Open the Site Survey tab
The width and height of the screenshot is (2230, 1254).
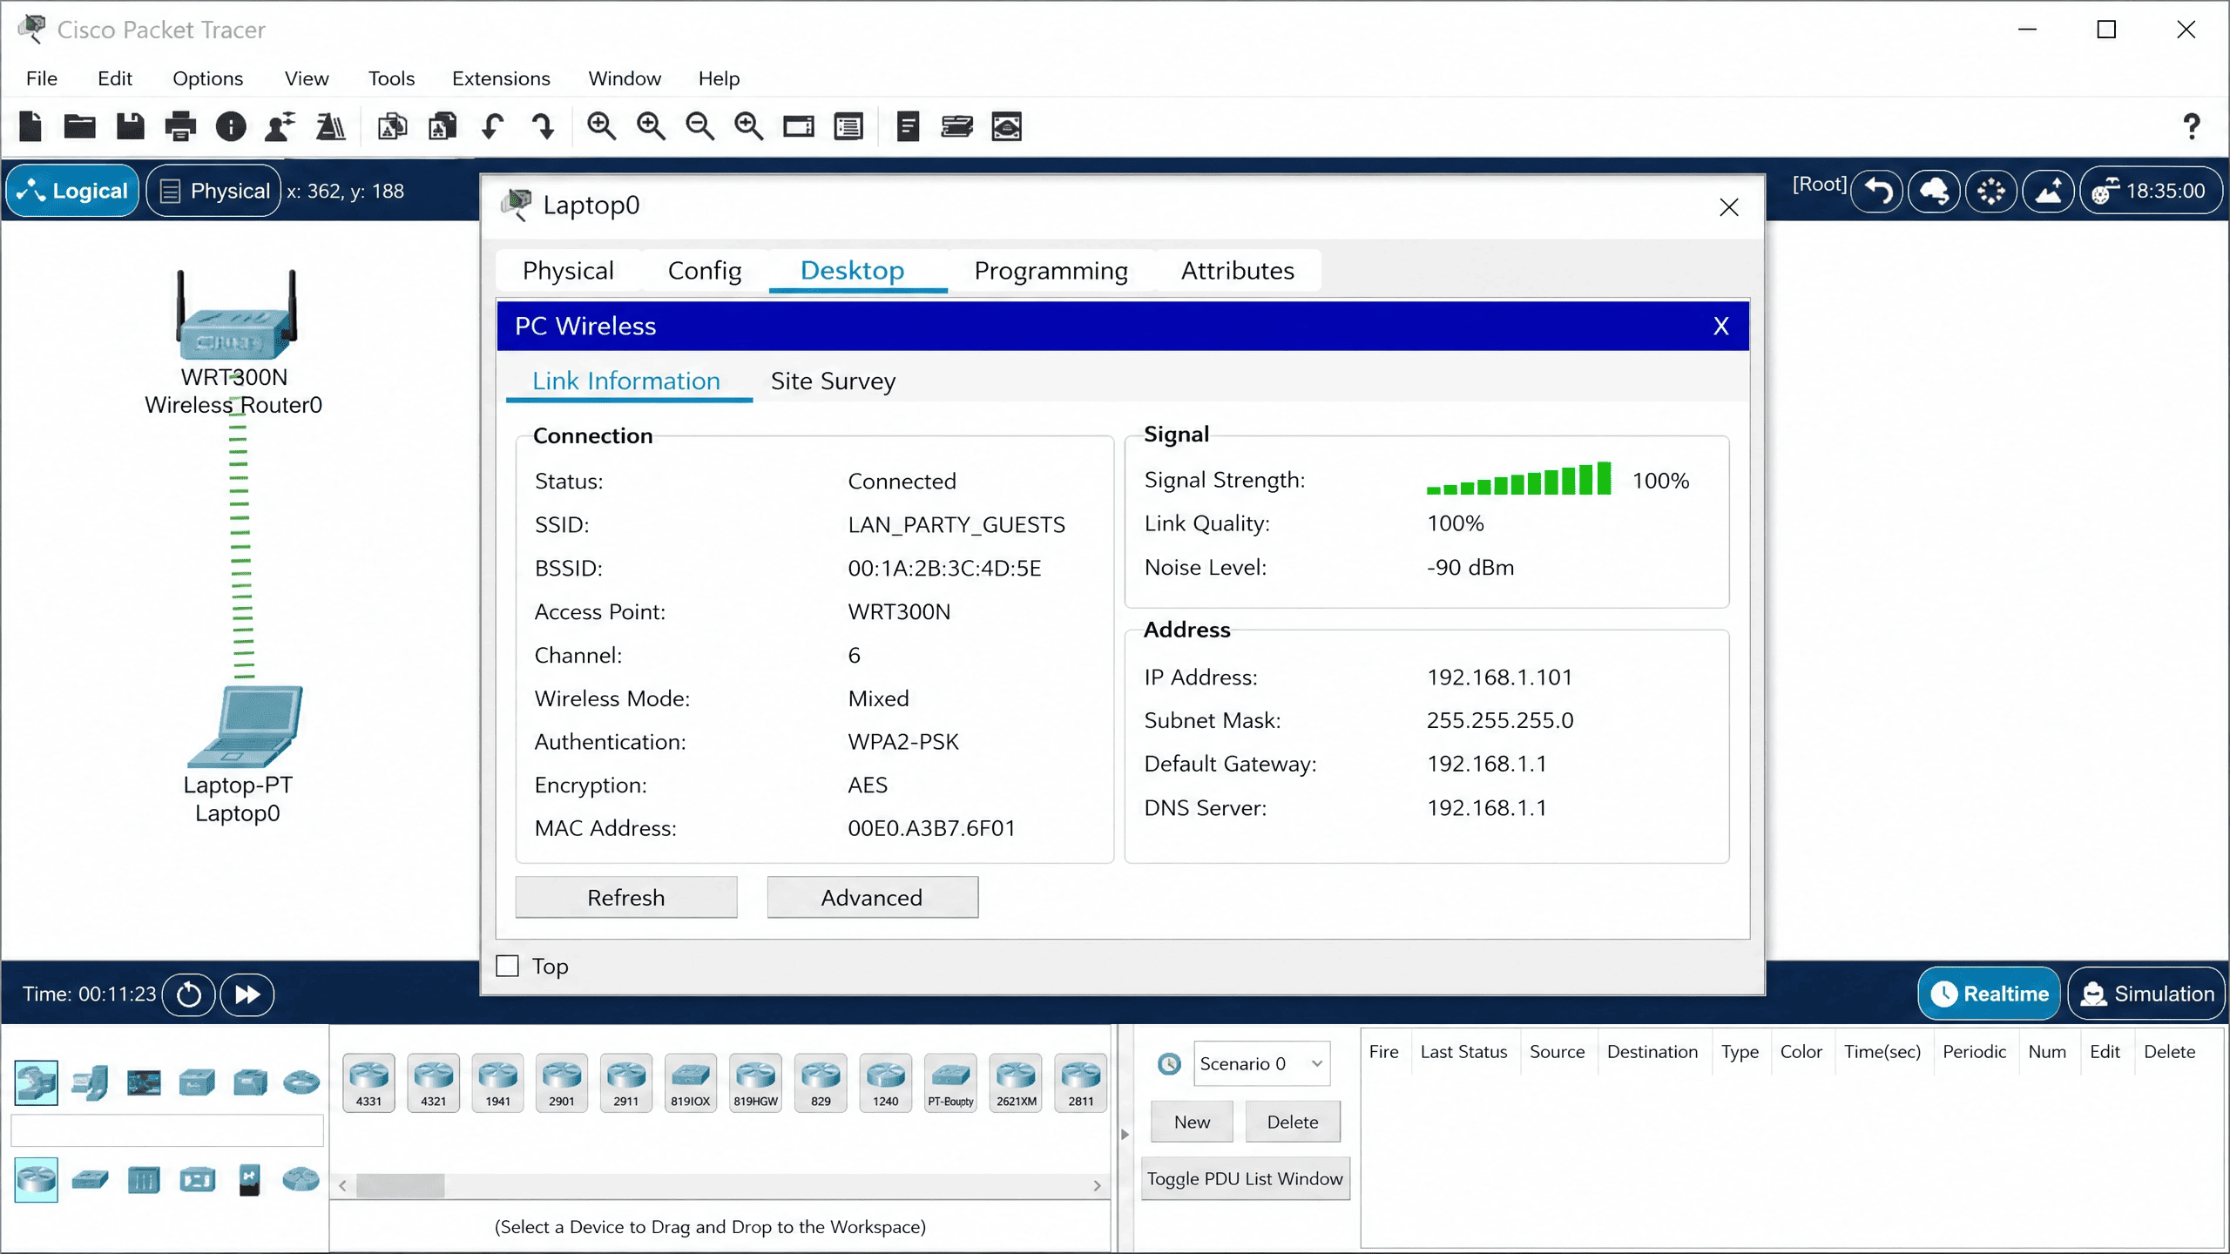(x=833, y=381)
